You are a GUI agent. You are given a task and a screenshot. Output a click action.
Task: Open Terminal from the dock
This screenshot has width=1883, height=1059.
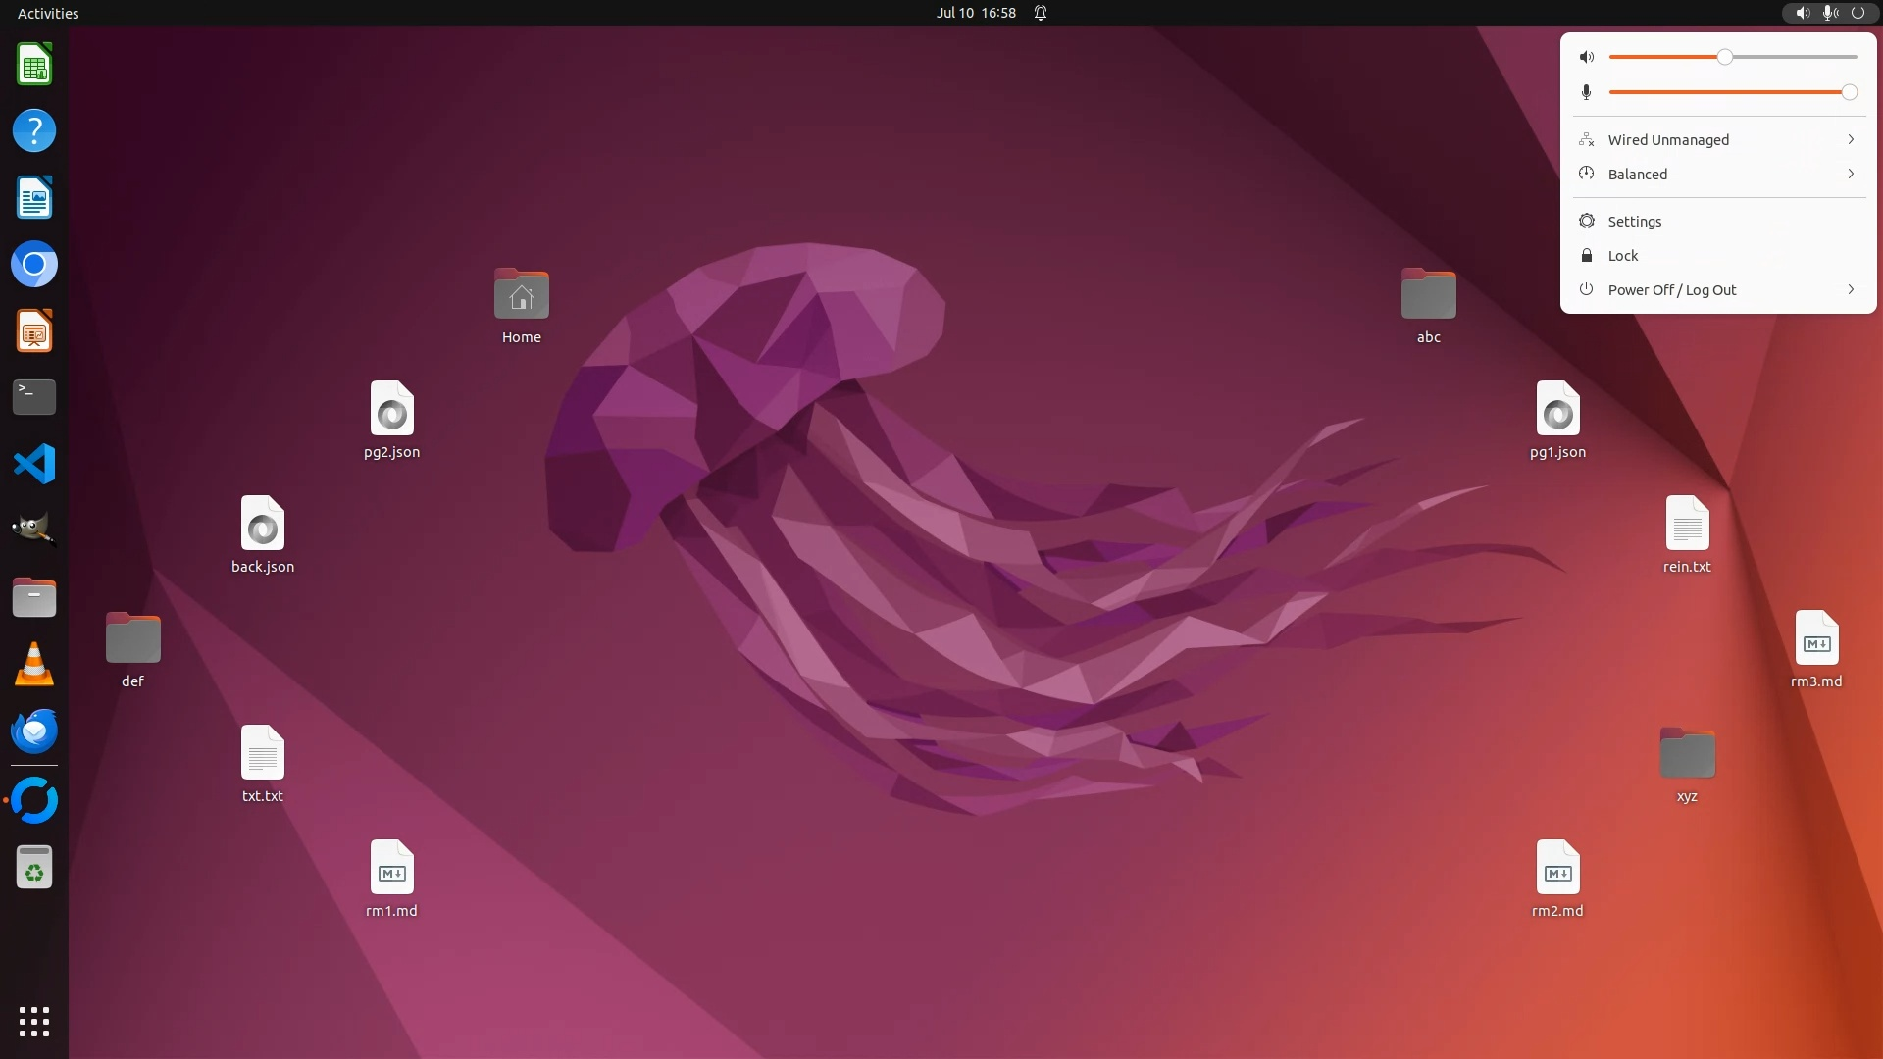pyautogui.click(x=34, y=397)
